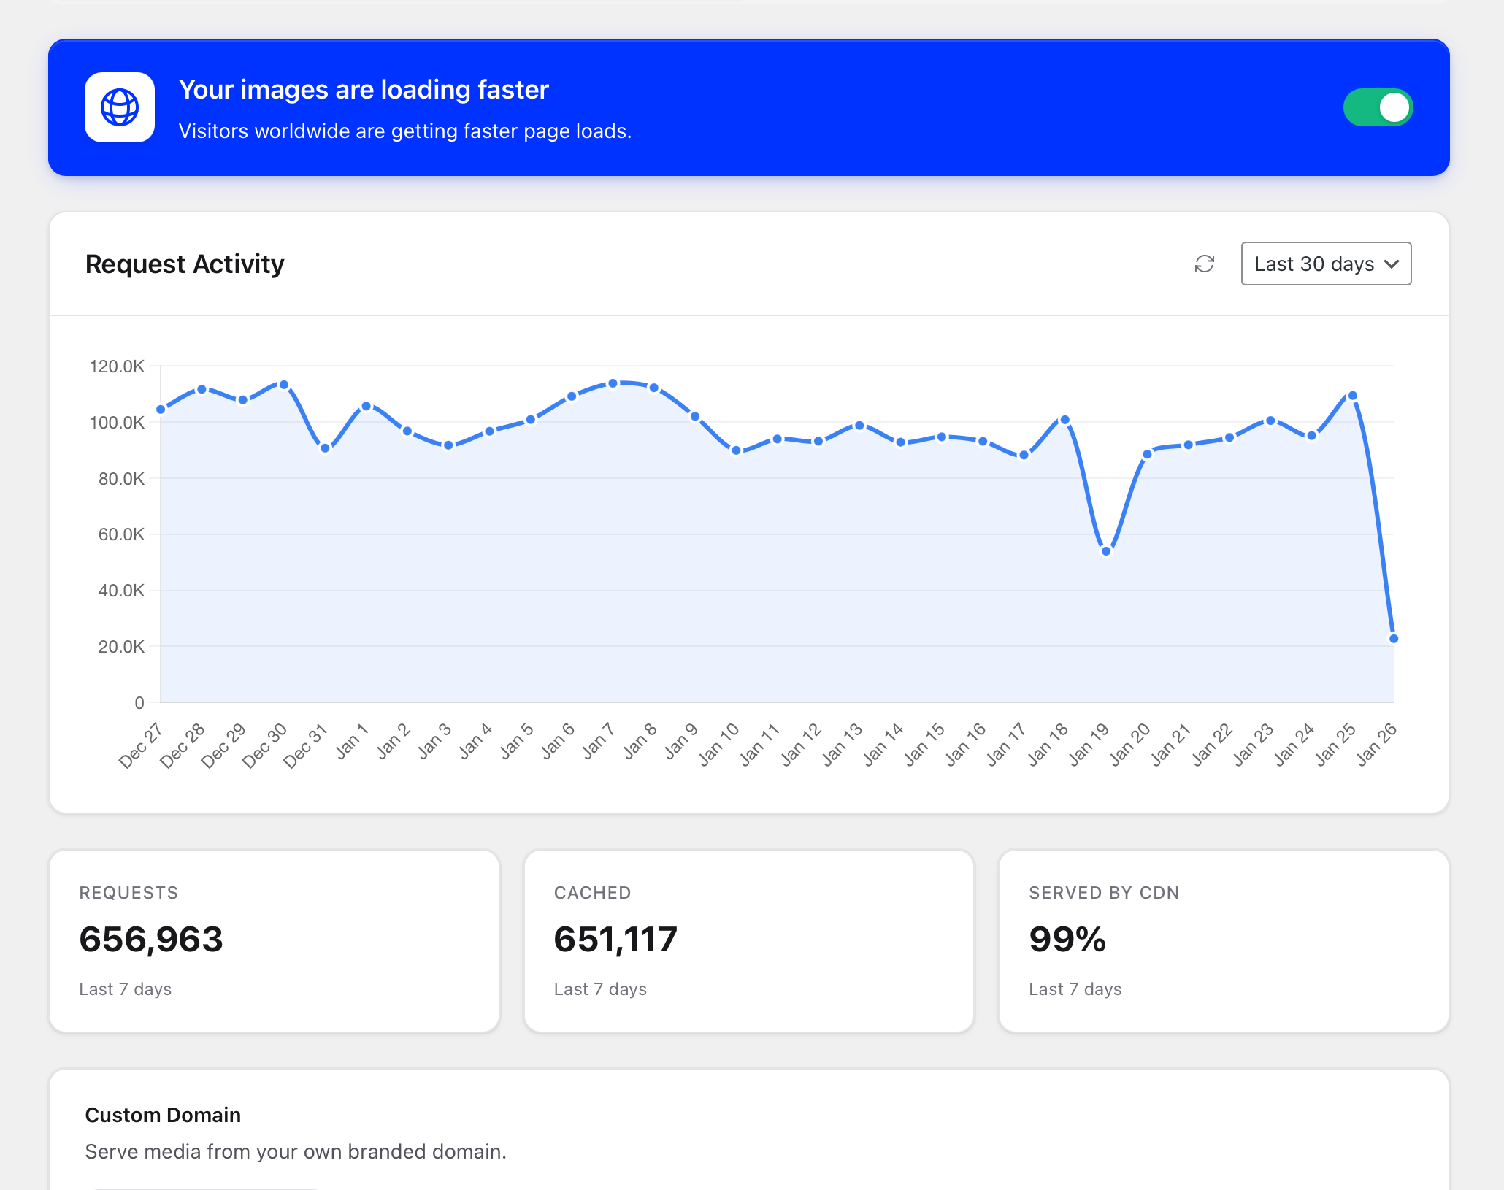Click the Dec 30 data point

point(284,385)
